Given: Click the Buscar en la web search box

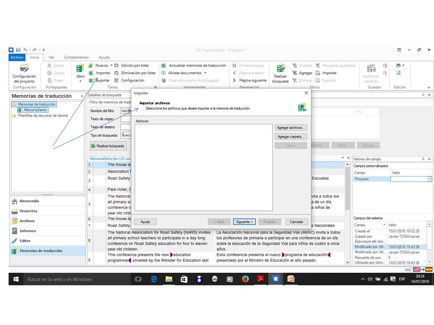Looking at the screenshot, I should click(77, 279).
